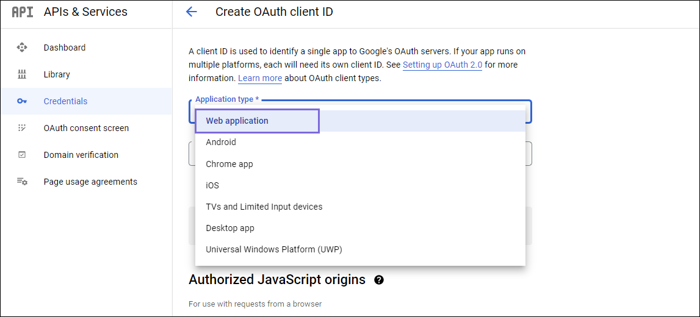This screenshot has width=700, height=317.
Task: Click the Domain verification checkbox icon
Action: 22,155
